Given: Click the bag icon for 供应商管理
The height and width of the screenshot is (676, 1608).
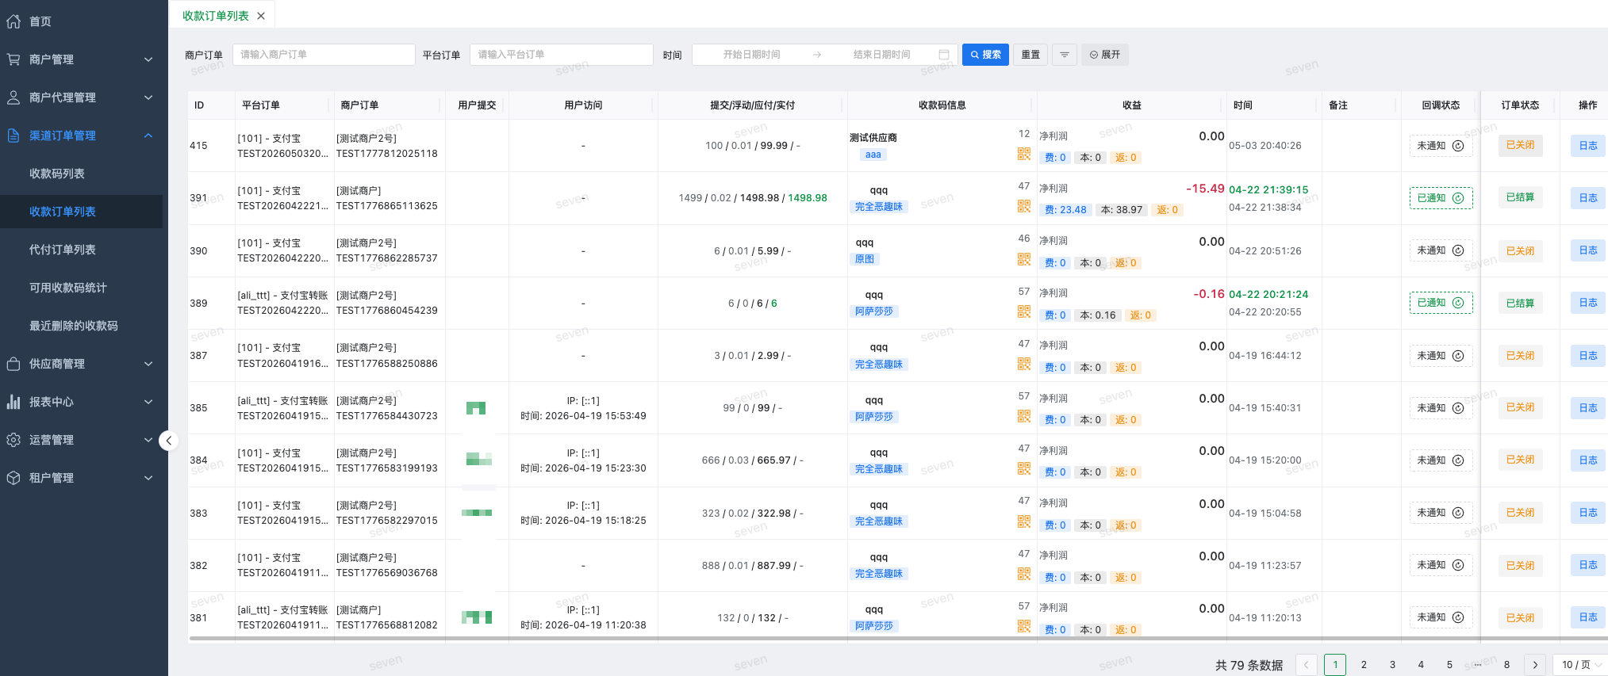Looking at the screenshot, I should pos(13,364).
